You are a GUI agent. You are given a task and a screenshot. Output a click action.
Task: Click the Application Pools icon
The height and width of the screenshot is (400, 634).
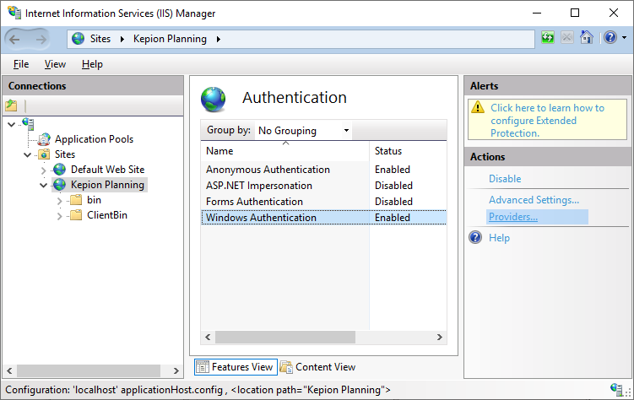point(44,139)
